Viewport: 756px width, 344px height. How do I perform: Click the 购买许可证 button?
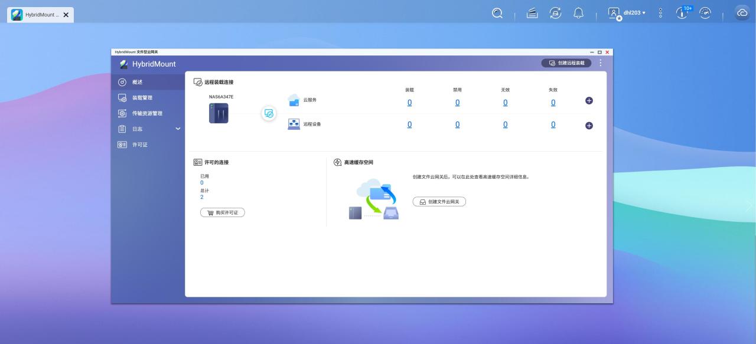click(223, 212)
